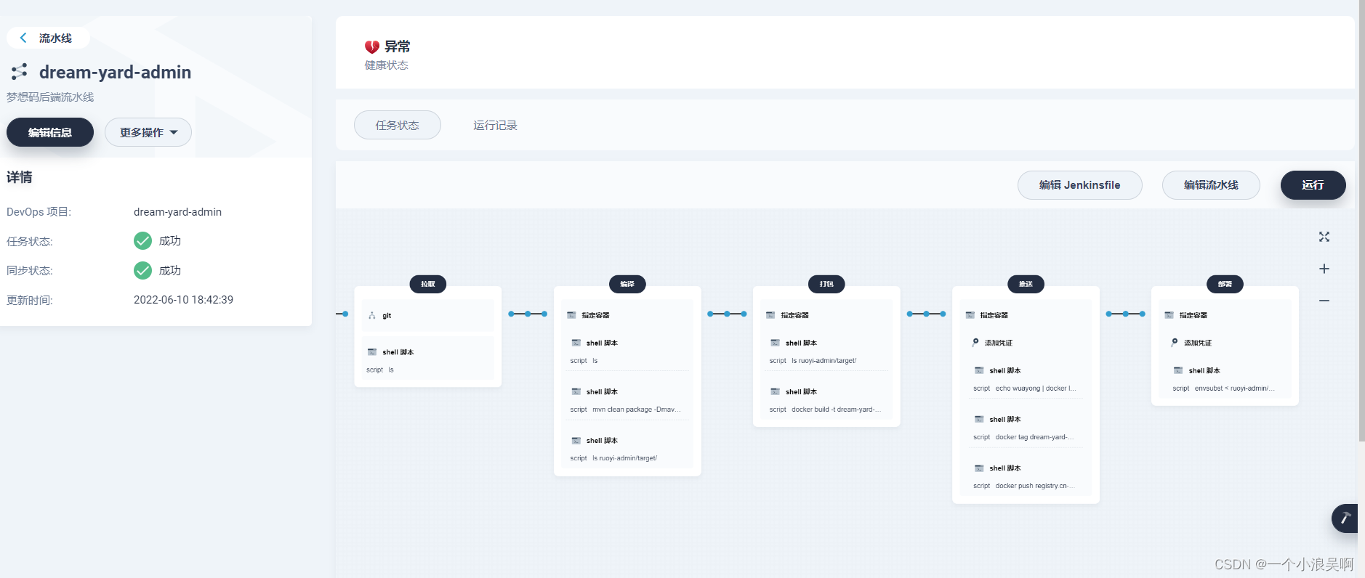
Task: Click the script 'docker push registry.cn-...' text
Action: [1034, 486]
